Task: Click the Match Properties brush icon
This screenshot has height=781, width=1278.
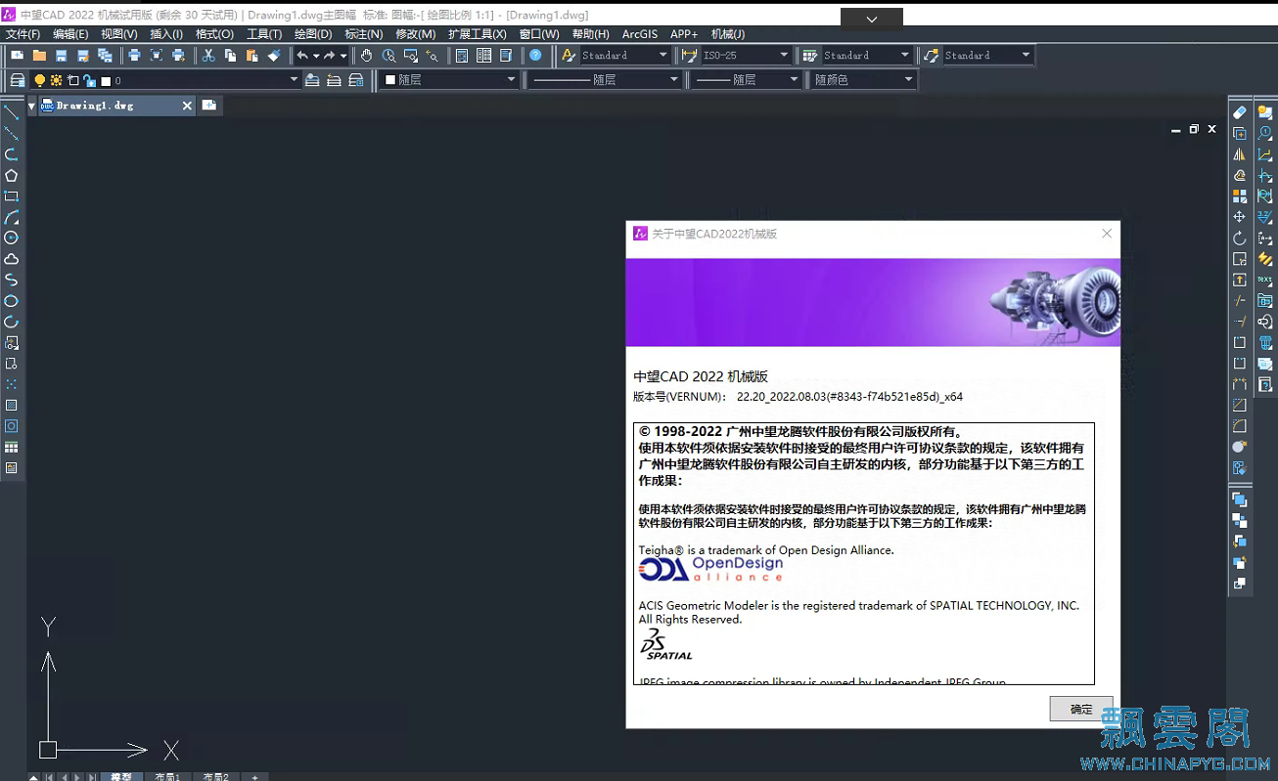Action: coord(274,56)
